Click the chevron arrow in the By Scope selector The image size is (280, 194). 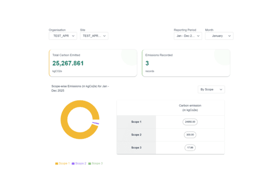(221, 89)
